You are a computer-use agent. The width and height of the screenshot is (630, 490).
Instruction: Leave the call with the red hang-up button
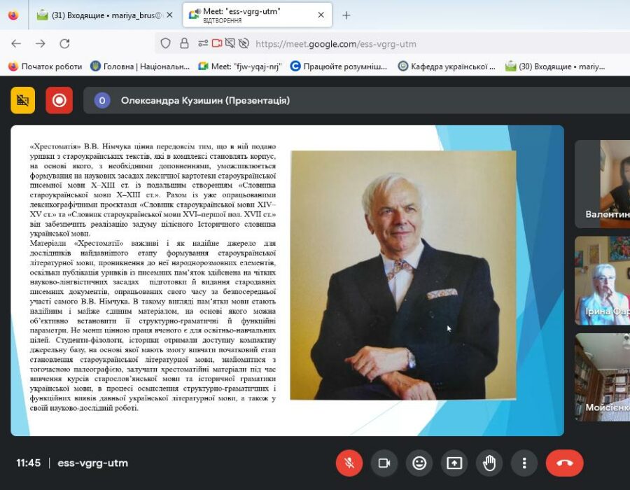pos(564,463)
